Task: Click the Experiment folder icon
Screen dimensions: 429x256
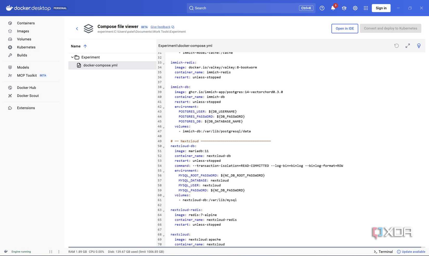Action: tap(77, 57)
